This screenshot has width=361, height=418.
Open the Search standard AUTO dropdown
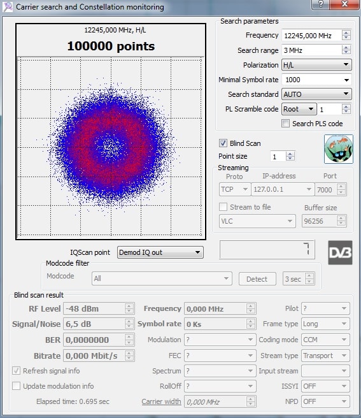coord(316,94)
